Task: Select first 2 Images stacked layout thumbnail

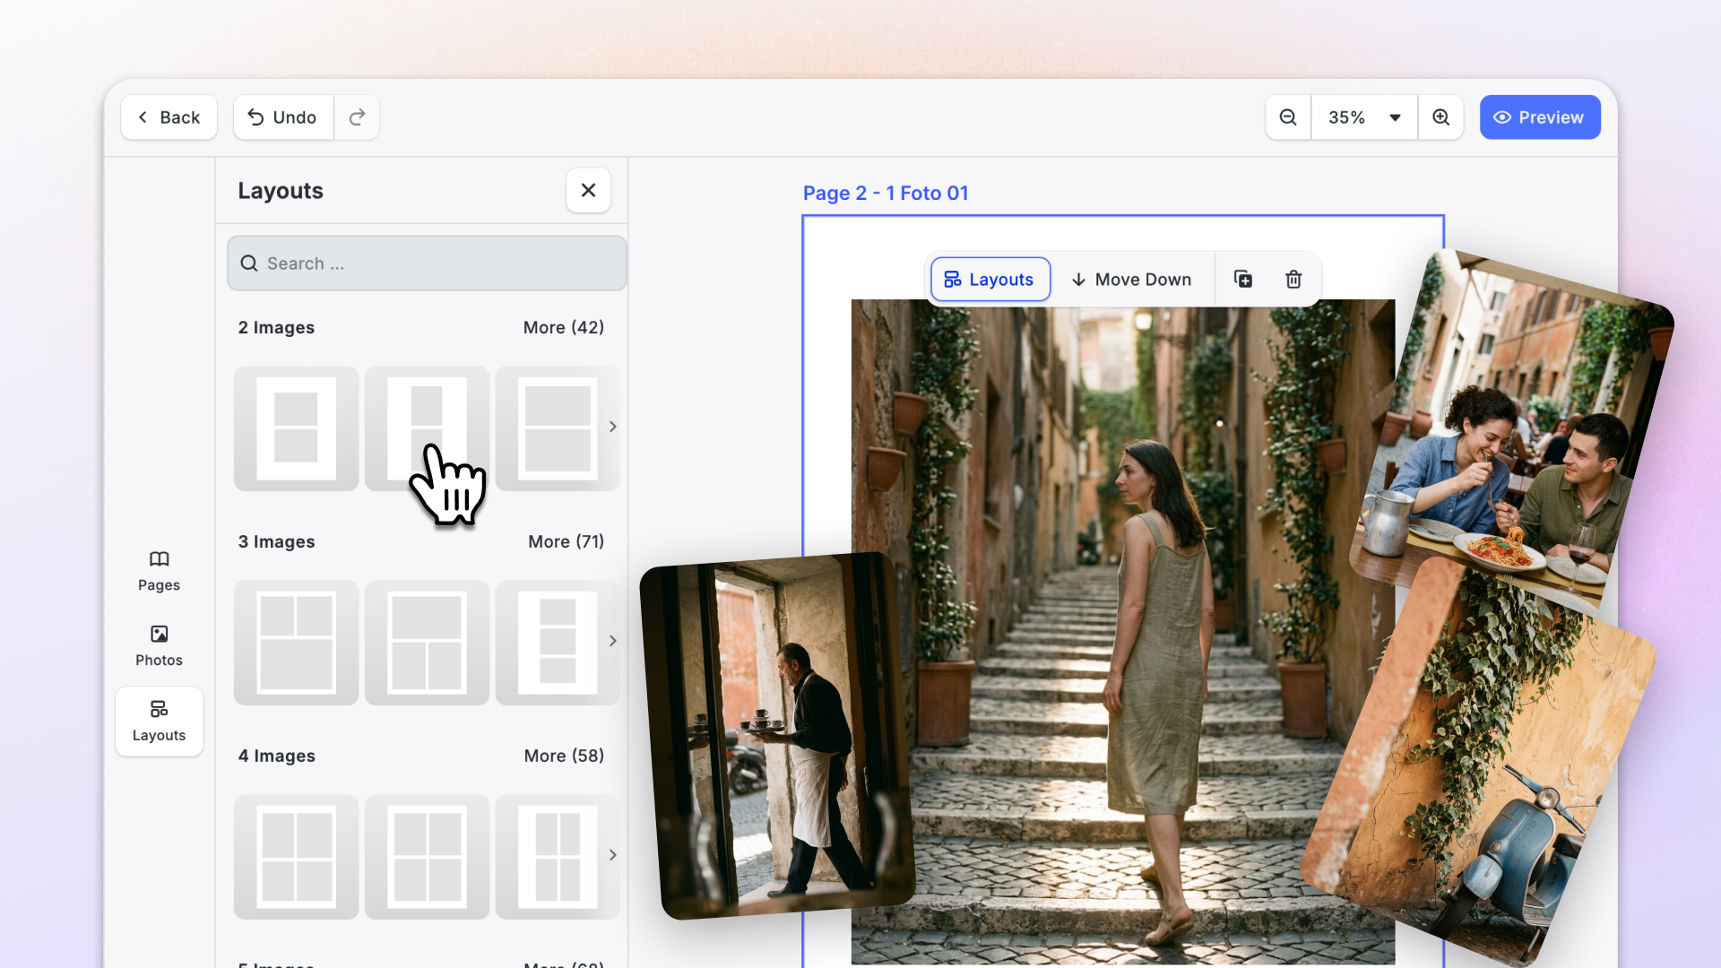Action: click(x=297, y=428)
